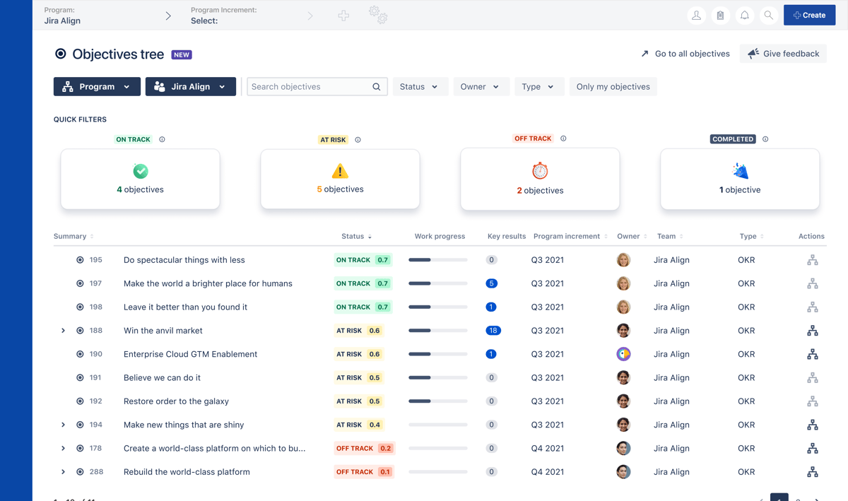Open the Status filter dropdown
This screenshot has width=848, height=501.
click(x=420, y=87)
